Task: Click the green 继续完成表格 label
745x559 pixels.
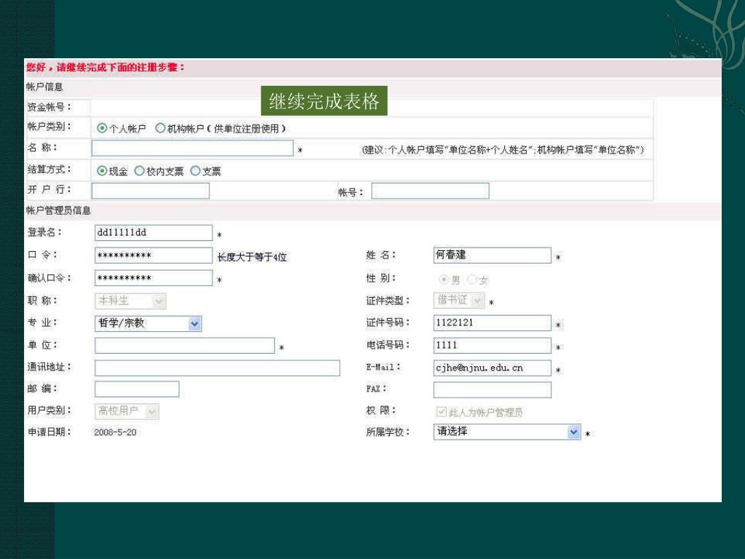Action: click(x=324, y=100)
